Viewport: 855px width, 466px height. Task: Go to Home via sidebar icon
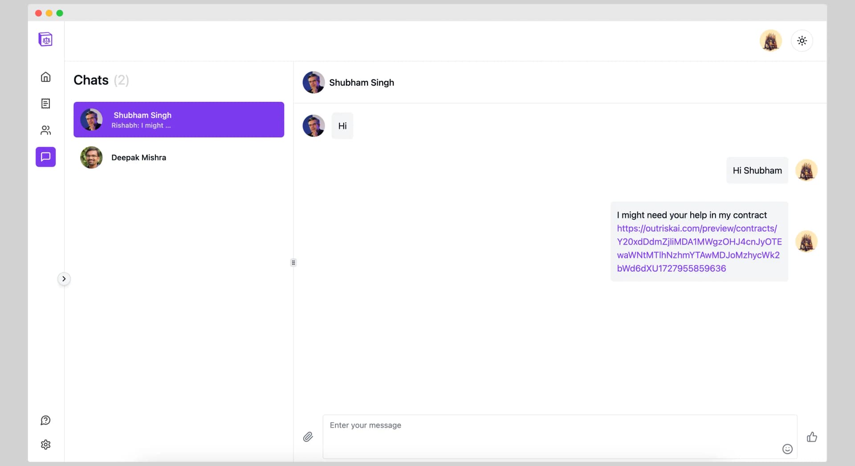(x=45, y=77)
